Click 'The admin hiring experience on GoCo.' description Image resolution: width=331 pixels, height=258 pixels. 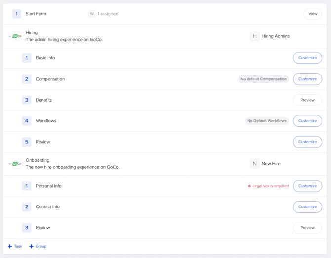[64, 40]
